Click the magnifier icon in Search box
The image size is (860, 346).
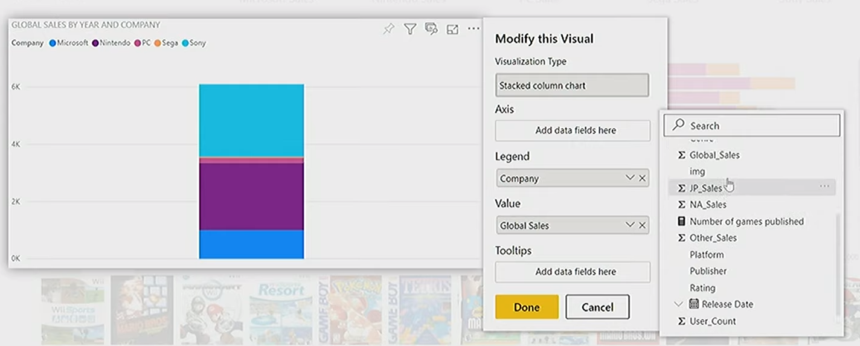[678, 125]
